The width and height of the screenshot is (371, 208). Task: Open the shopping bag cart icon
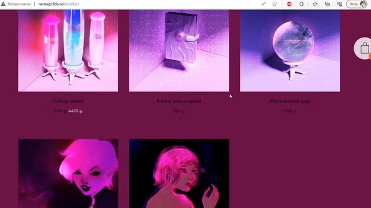[x=365, y=49]
